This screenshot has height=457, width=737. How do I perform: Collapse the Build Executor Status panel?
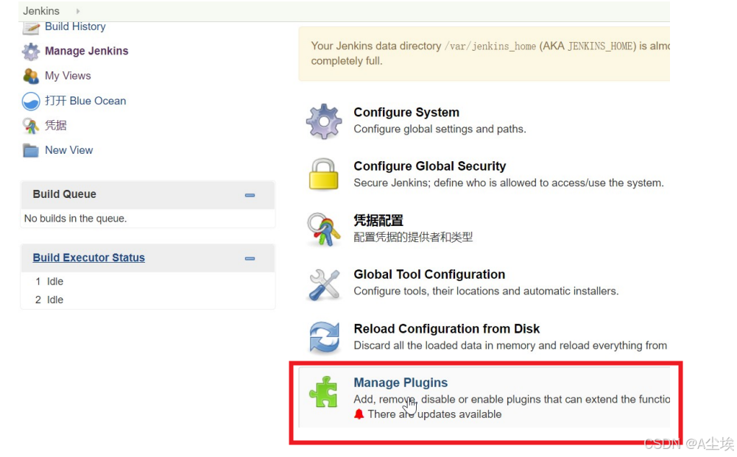click(x=250, y=258)
